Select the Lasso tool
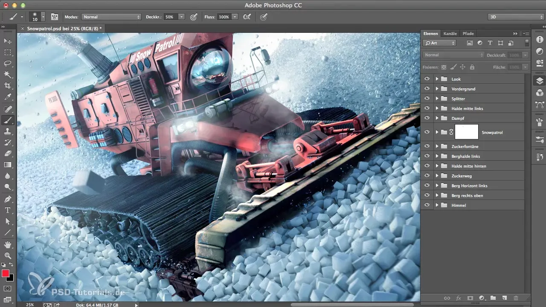 pos(8,64)
